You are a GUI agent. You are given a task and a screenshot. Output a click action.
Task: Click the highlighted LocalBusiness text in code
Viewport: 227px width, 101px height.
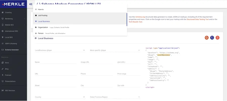coord(164,55)
